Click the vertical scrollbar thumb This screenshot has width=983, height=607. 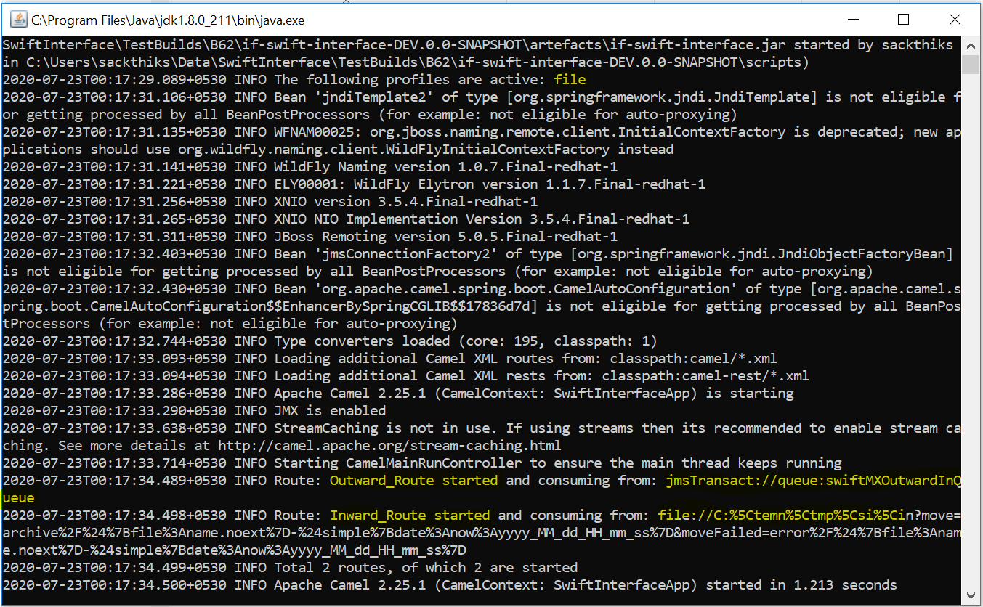(971, 65)
